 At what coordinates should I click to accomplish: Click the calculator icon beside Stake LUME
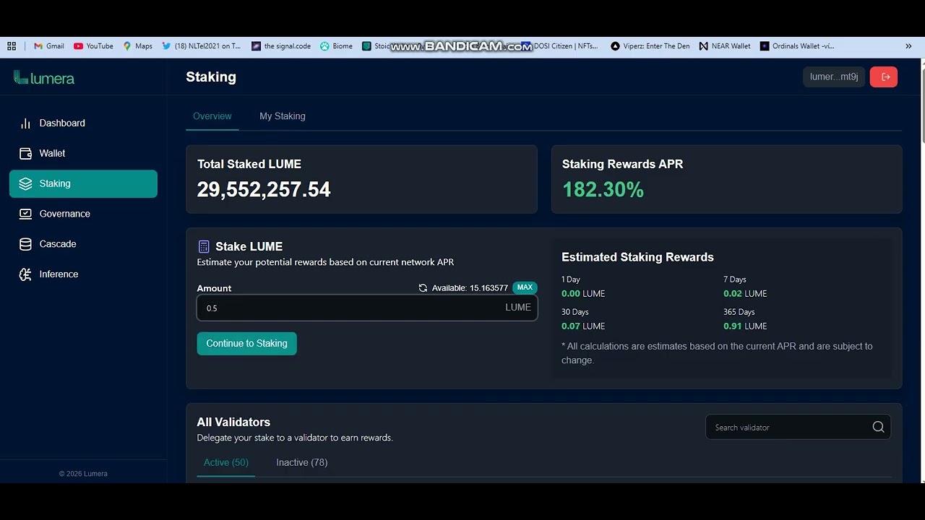tap(204, 246)
